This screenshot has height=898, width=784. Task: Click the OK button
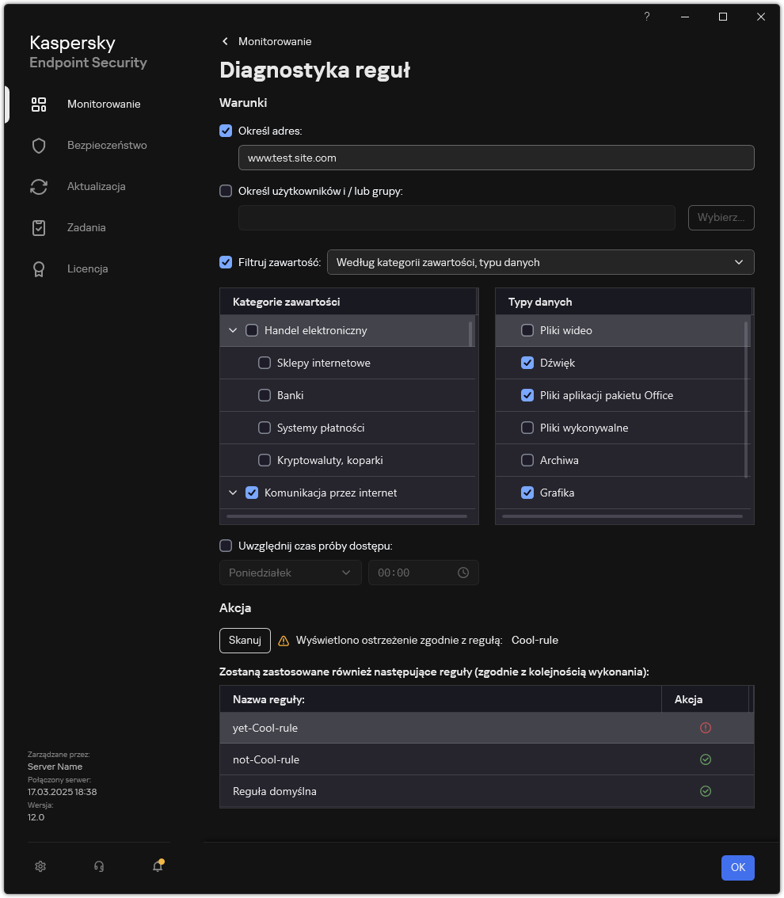click(x=737, y=867)
